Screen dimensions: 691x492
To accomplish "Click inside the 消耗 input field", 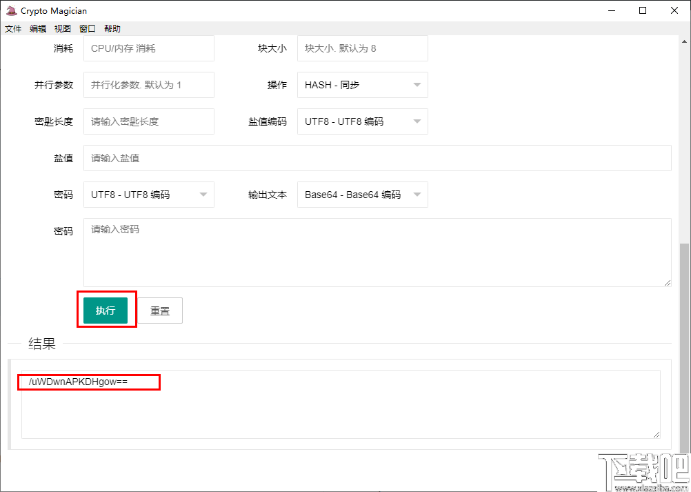I will [x=148, y=48].
